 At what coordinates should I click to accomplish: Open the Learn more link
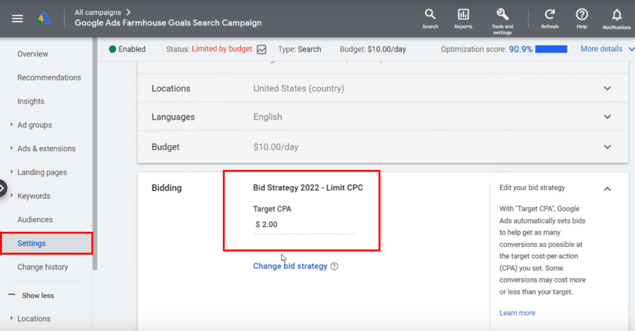[x=517, y=313]
